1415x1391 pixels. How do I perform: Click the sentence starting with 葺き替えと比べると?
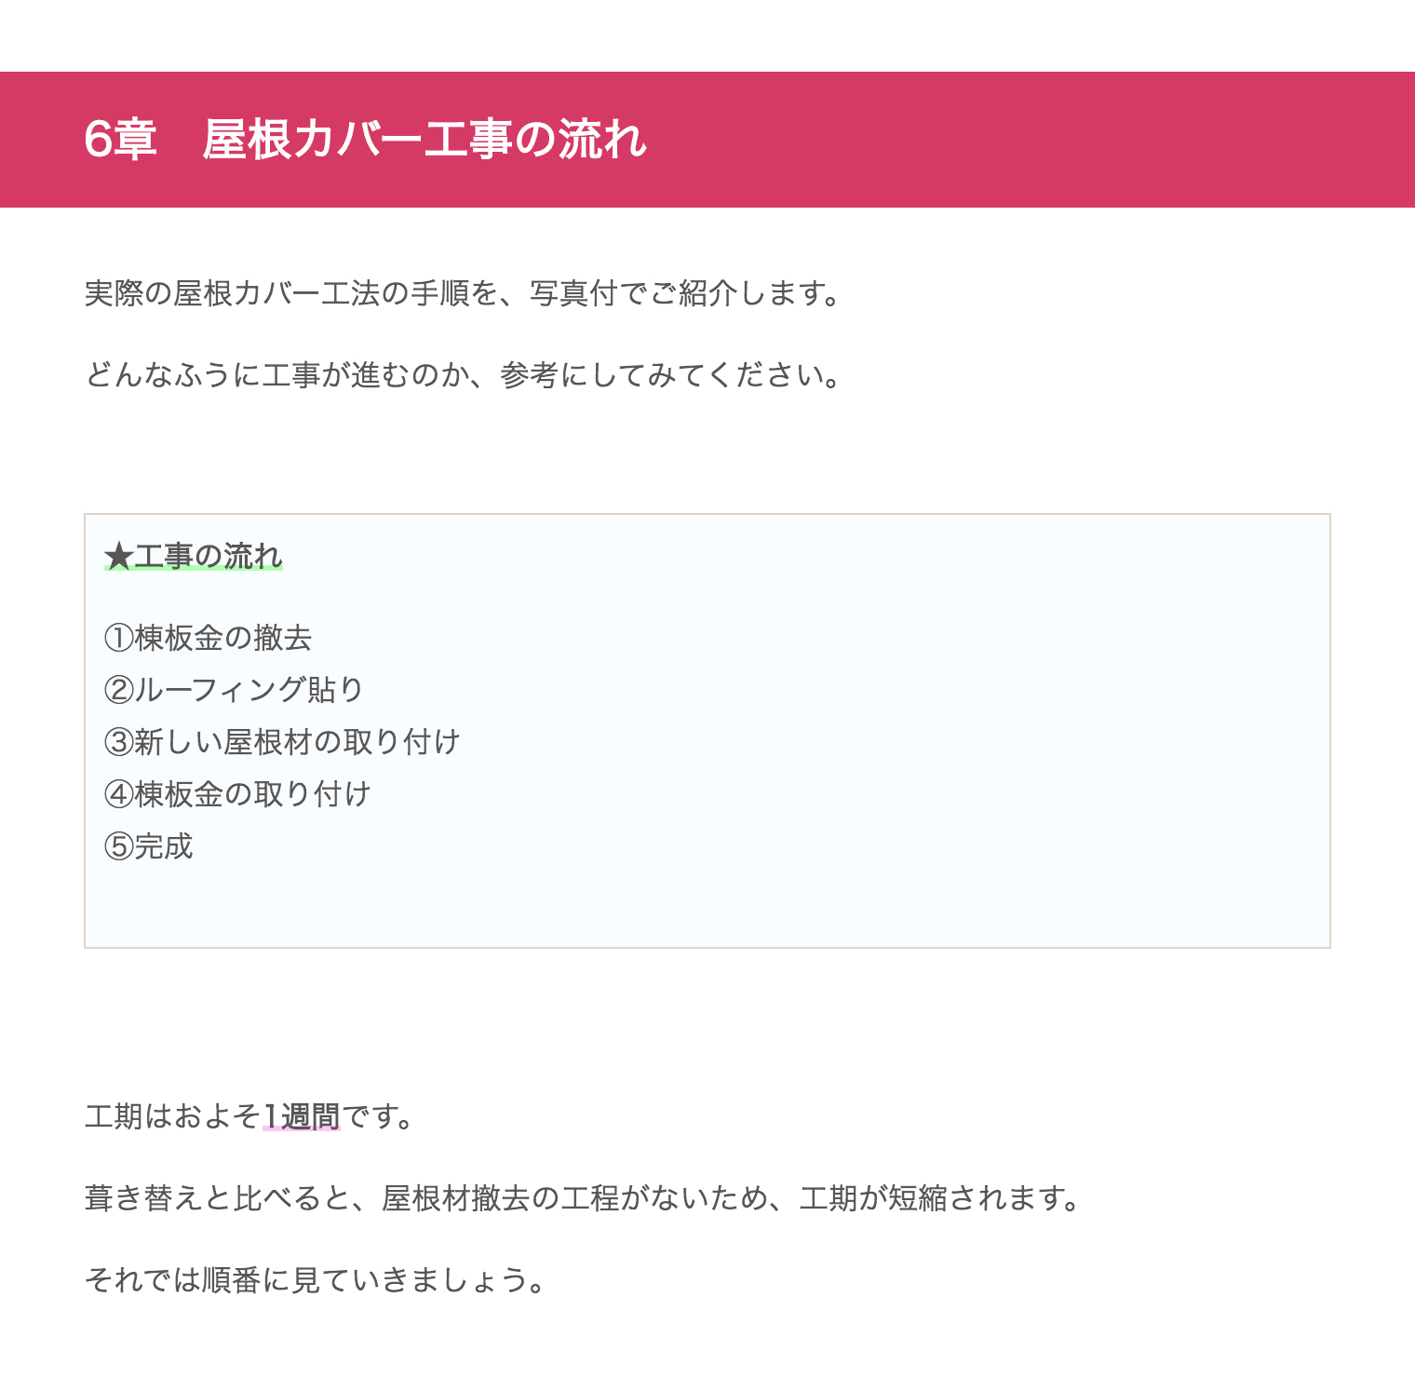pos(584,1197)
